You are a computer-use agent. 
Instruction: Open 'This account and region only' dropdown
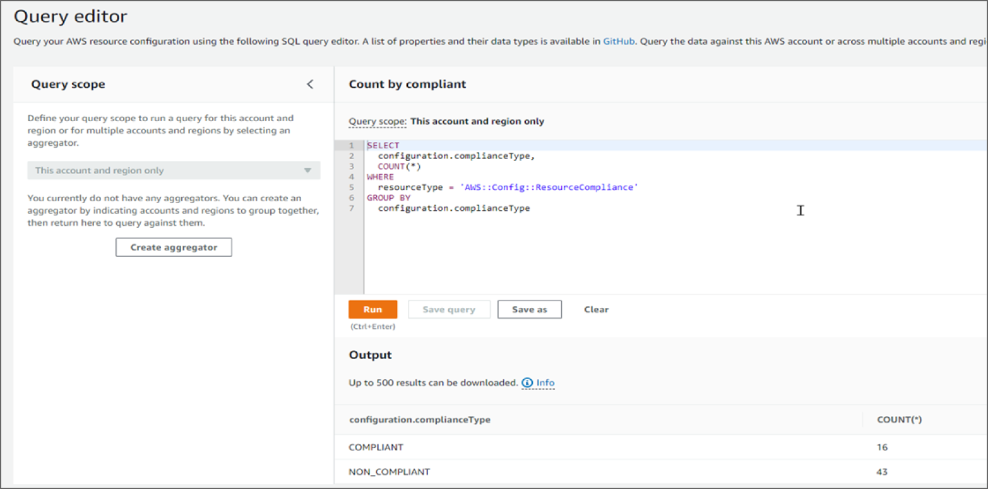coord(174,170)
